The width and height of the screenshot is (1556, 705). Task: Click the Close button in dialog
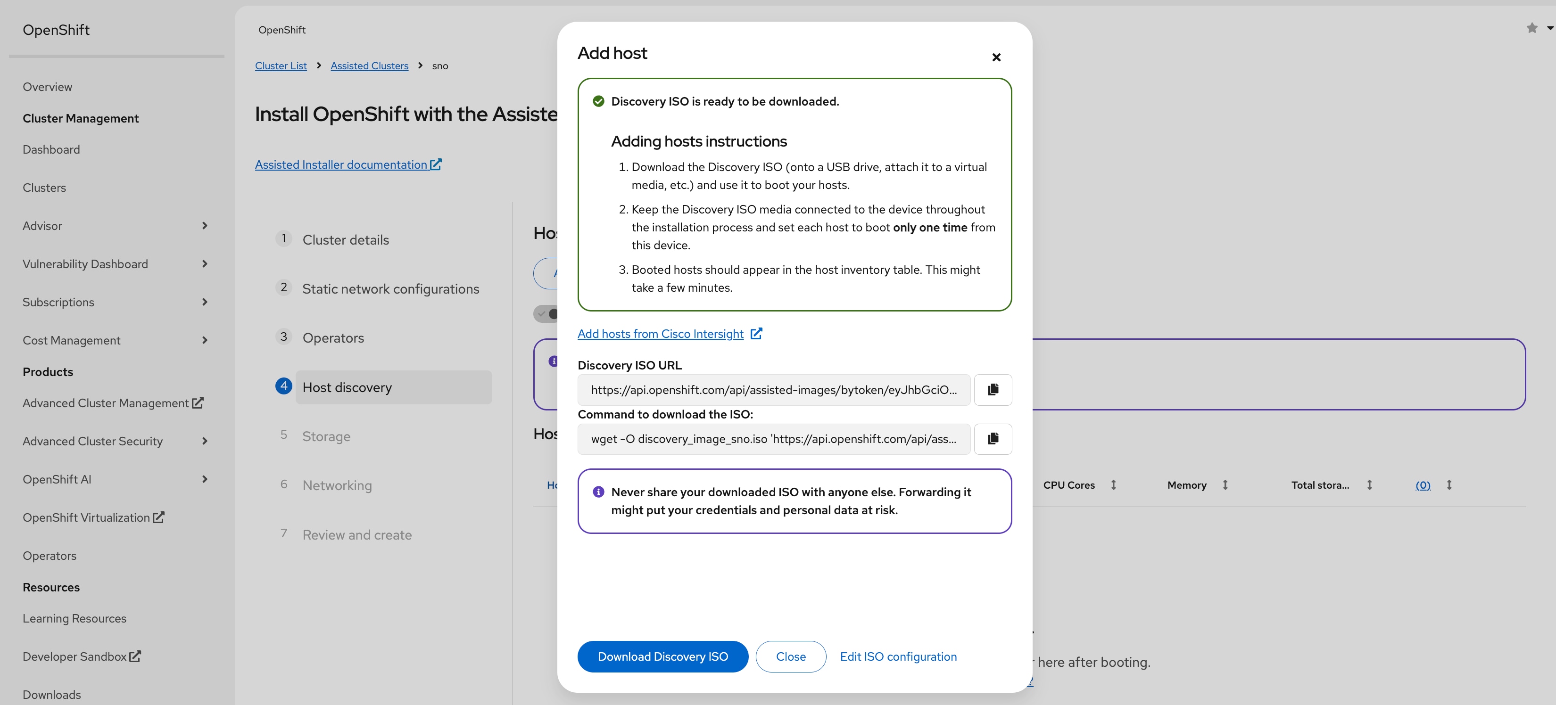pyautogui.click(x=791, y=656)
